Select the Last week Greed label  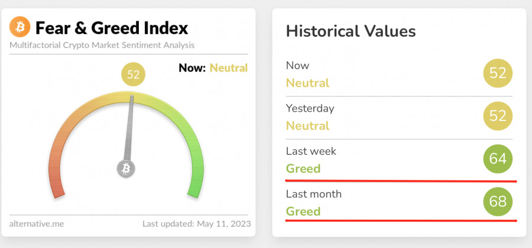click(303, 168)
